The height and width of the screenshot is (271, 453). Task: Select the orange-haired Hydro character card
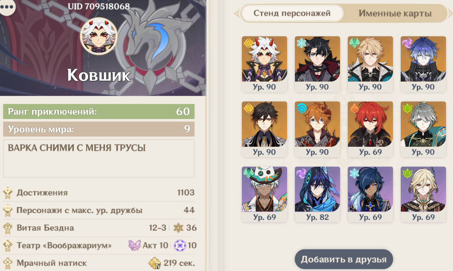click(x=317, y=129)
